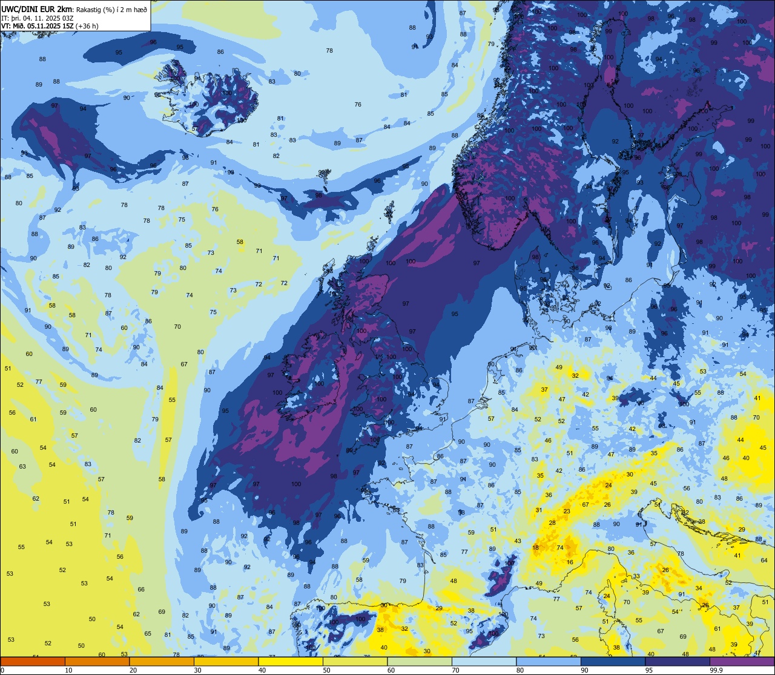Click the 0–10 dark orange legend swatch

click(33, 662)
